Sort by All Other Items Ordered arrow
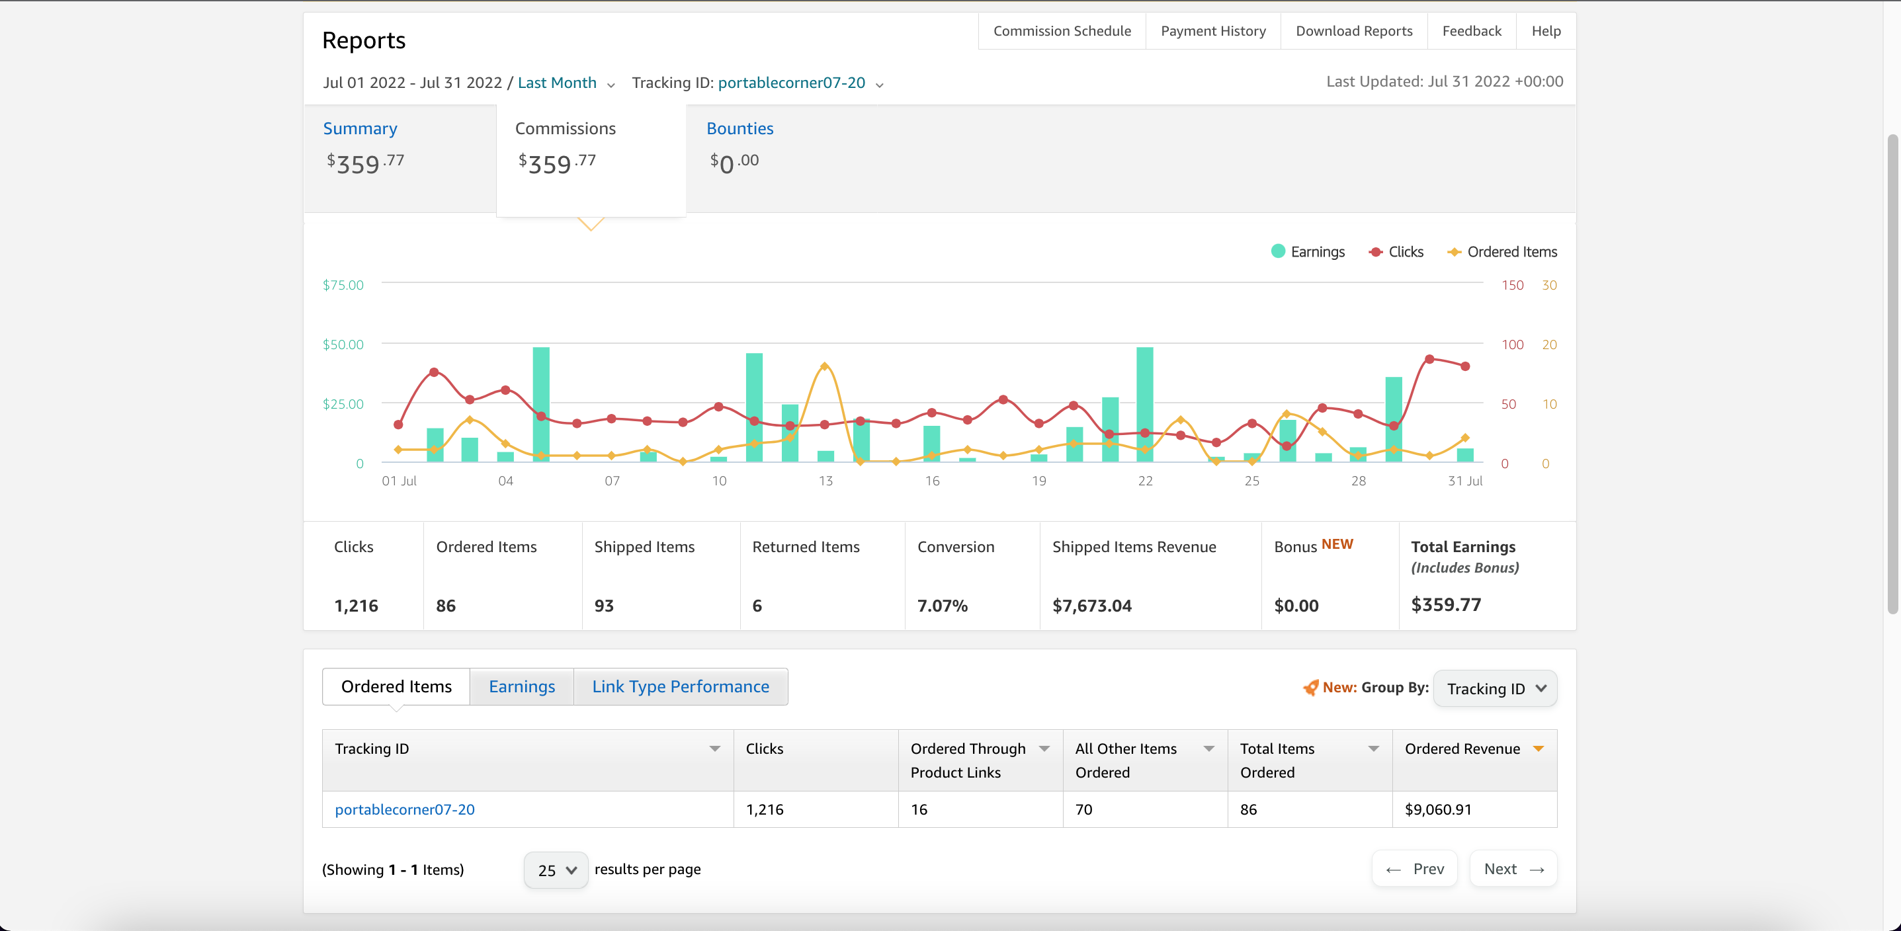 [x=1208, y=749]
